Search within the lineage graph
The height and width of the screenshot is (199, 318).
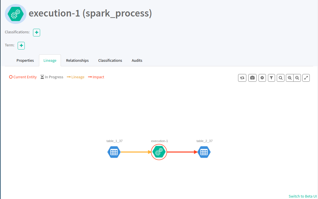(x=280, y=78)
